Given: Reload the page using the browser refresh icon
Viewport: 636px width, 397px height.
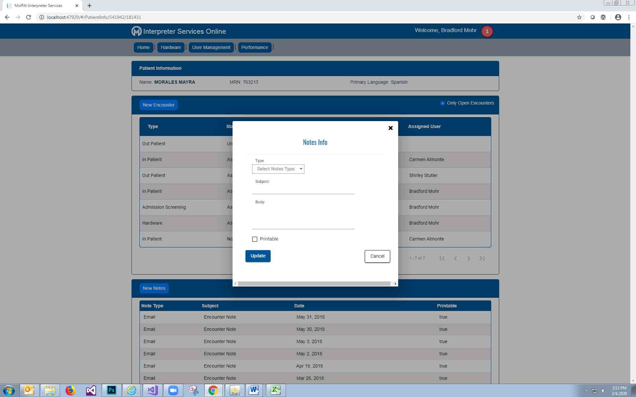Looking at the screenshot, I should click(28, 17).
